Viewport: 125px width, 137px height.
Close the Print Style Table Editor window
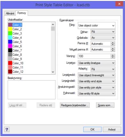coord(119,4)
